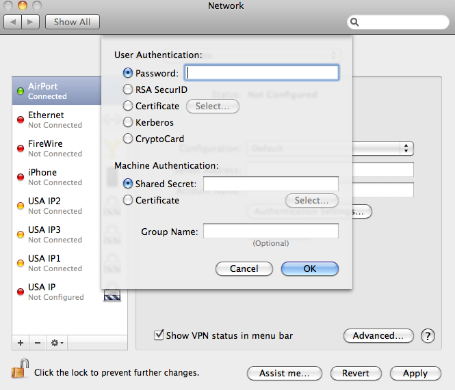Select Certificate under User Authentication
This screenshot has height=390, width=455.
(128, 106)
